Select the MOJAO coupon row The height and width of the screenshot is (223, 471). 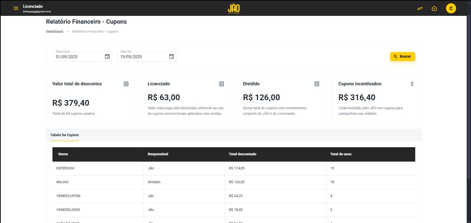pyautogui.click(x=62, y=182)
